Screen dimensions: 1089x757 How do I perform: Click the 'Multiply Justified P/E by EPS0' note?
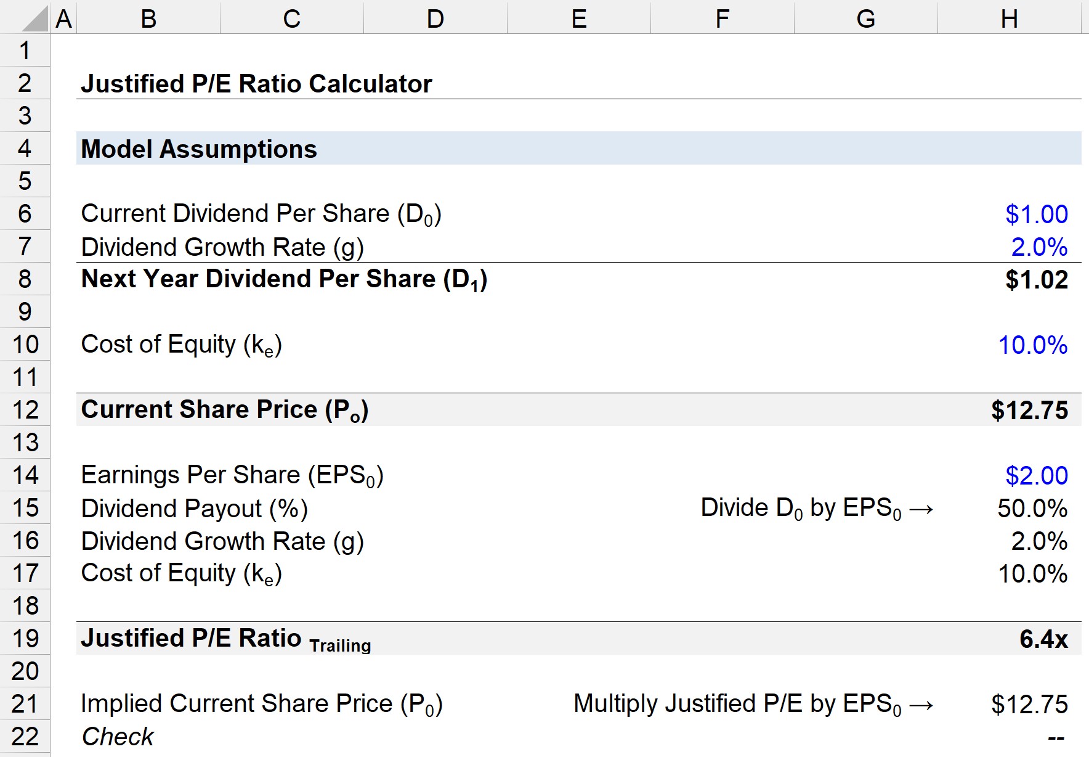click(x=754, y=704)
